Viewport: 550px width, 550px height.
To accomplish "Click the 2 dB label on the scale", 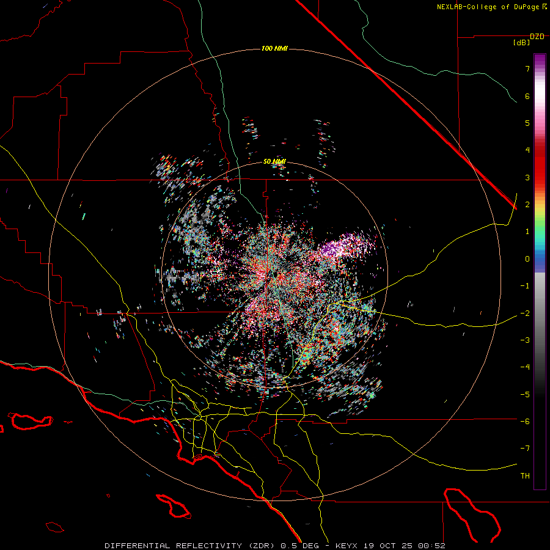I will (x=527, y=205).
